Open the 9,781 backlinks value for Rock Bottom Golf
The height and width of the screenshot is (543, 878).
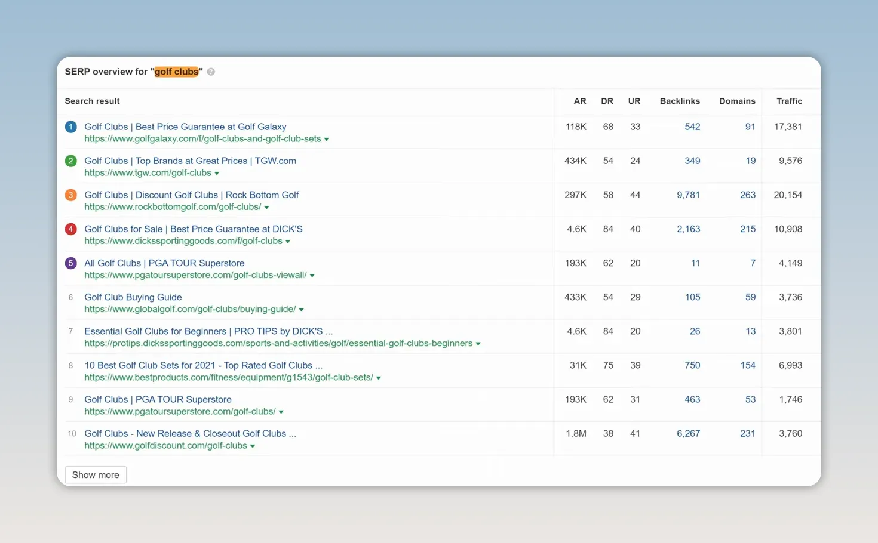[688, 195]
